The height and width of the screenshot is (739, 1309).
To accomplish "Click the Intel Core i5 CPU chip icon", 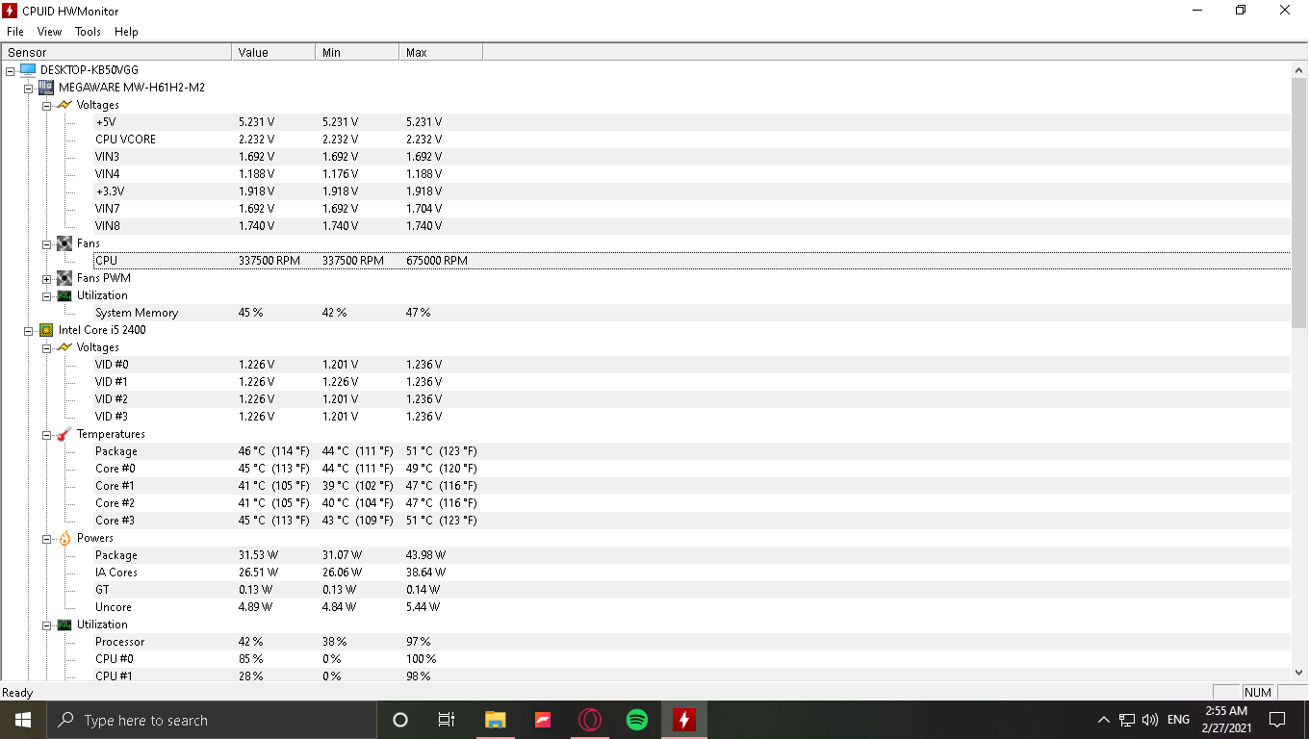I will (x=45, y=330).
